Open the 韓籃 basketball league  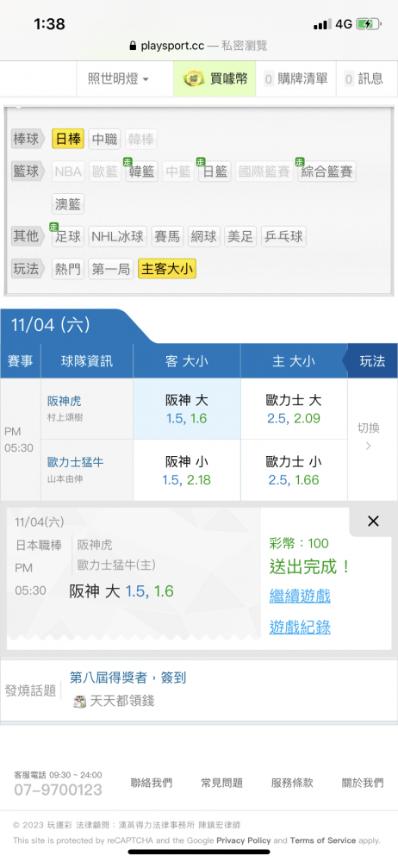pyautogui.click(x=142, y=172)
